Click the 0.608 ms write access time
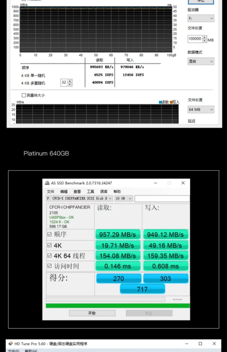The width and height of the screenshot is (227, 352). pyautogui.click(x=166, y=266)
